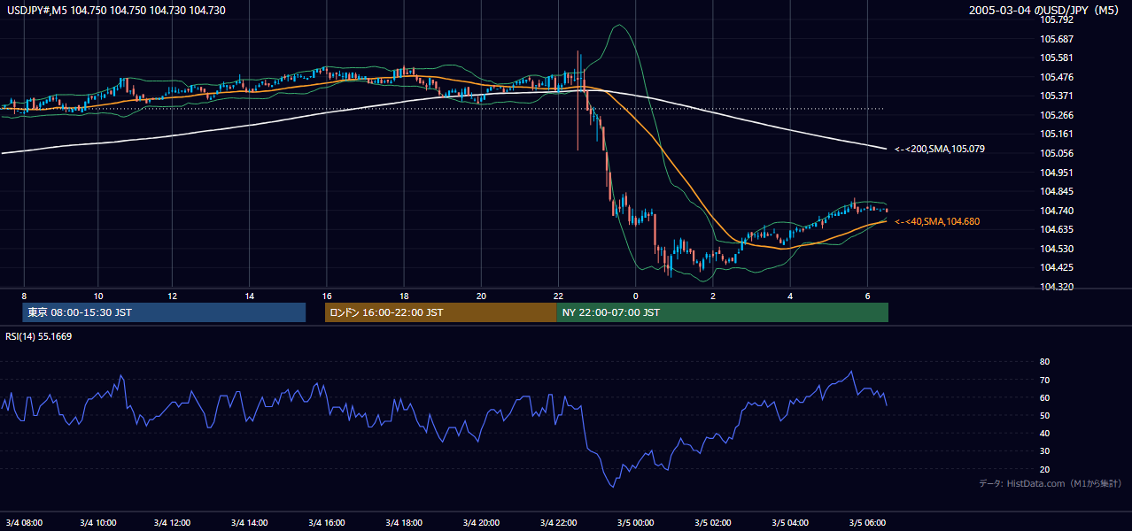Click price level 105.056 on the axis
Viewport: 1132px width, 531px height.
tap(1056, 153)
